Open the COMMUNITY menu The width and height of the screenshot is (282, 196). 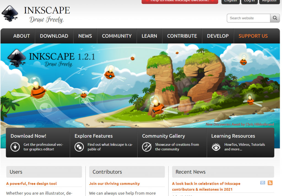click(x=117, y=36)
